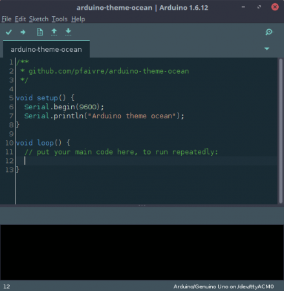The height and width of the screenshot is (291, 284).
Task: Click the empty line 12 in editor
Action: 147,161
